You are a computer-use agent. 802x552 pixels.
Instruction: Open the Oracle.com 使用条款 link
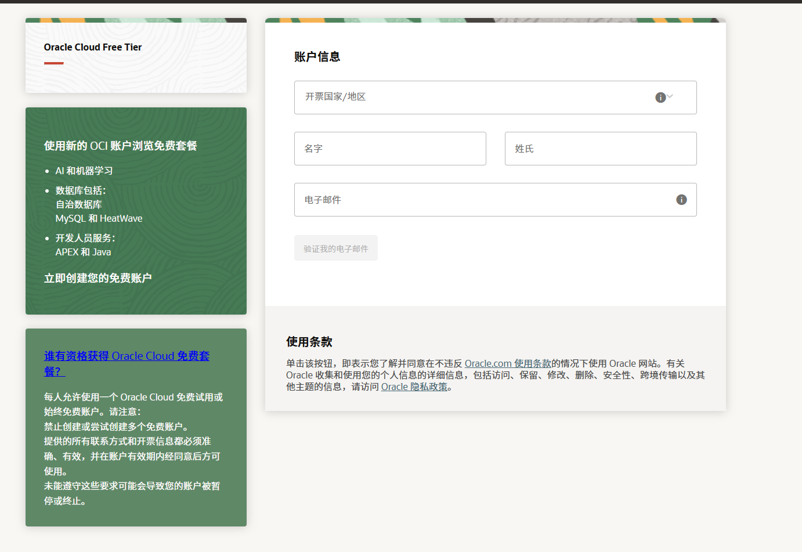point(508,363)
